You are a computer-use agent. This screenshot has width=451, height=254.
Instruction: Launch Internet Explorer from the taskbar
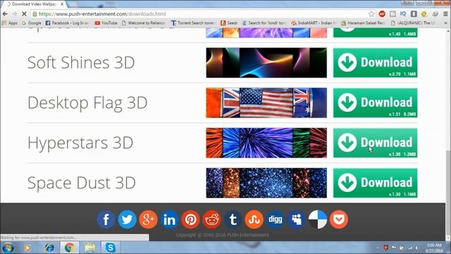click(x=49, y=248)
